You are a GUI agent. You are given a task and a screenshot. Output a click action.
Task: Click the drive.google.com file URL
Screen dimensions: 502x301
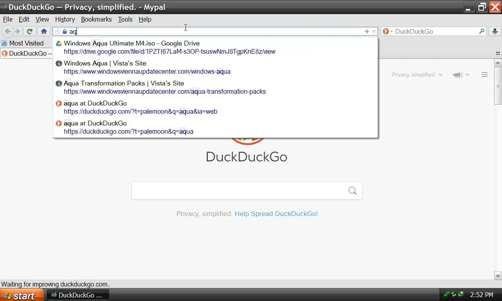point(169,51)
